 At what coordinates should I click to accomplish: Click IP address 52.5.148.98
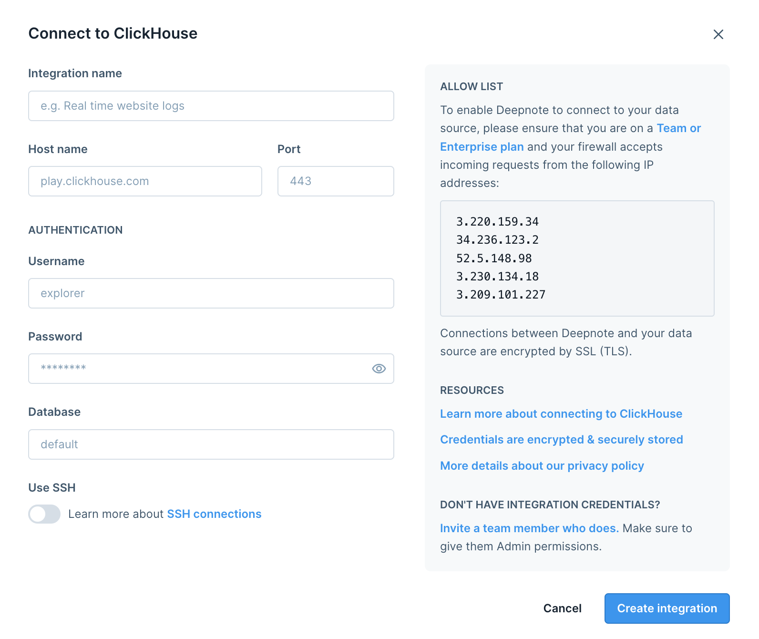[x=494, y=258]
